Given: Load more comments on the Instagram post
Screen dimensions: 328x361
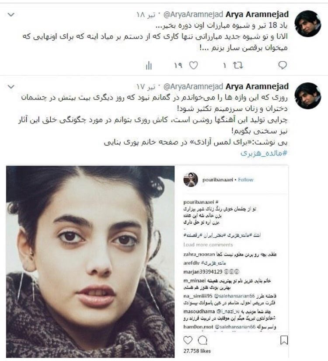Looking at the screenshot, I should (x=208, y=245).
